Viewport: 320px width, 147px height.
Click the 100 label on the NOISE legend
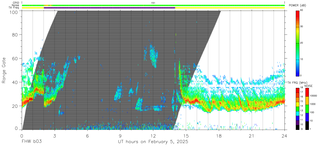[x=312, y=112]
